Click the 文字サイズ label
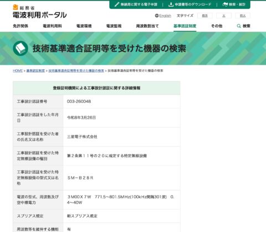 [185, 16]
